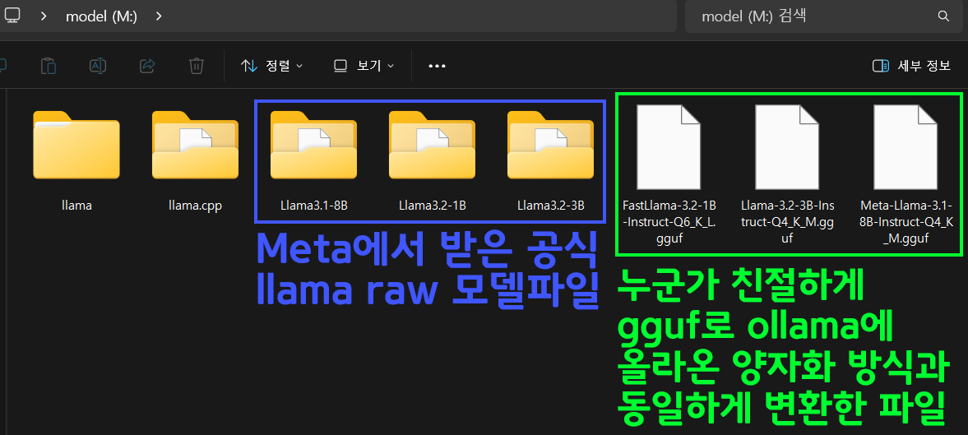Open the see more three-dots menu
Image resolution: width=968 pixels, height=435 pixels.
pyautogui.click(x=437, y=66)
